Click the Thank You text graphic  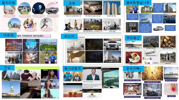[147, 61]
